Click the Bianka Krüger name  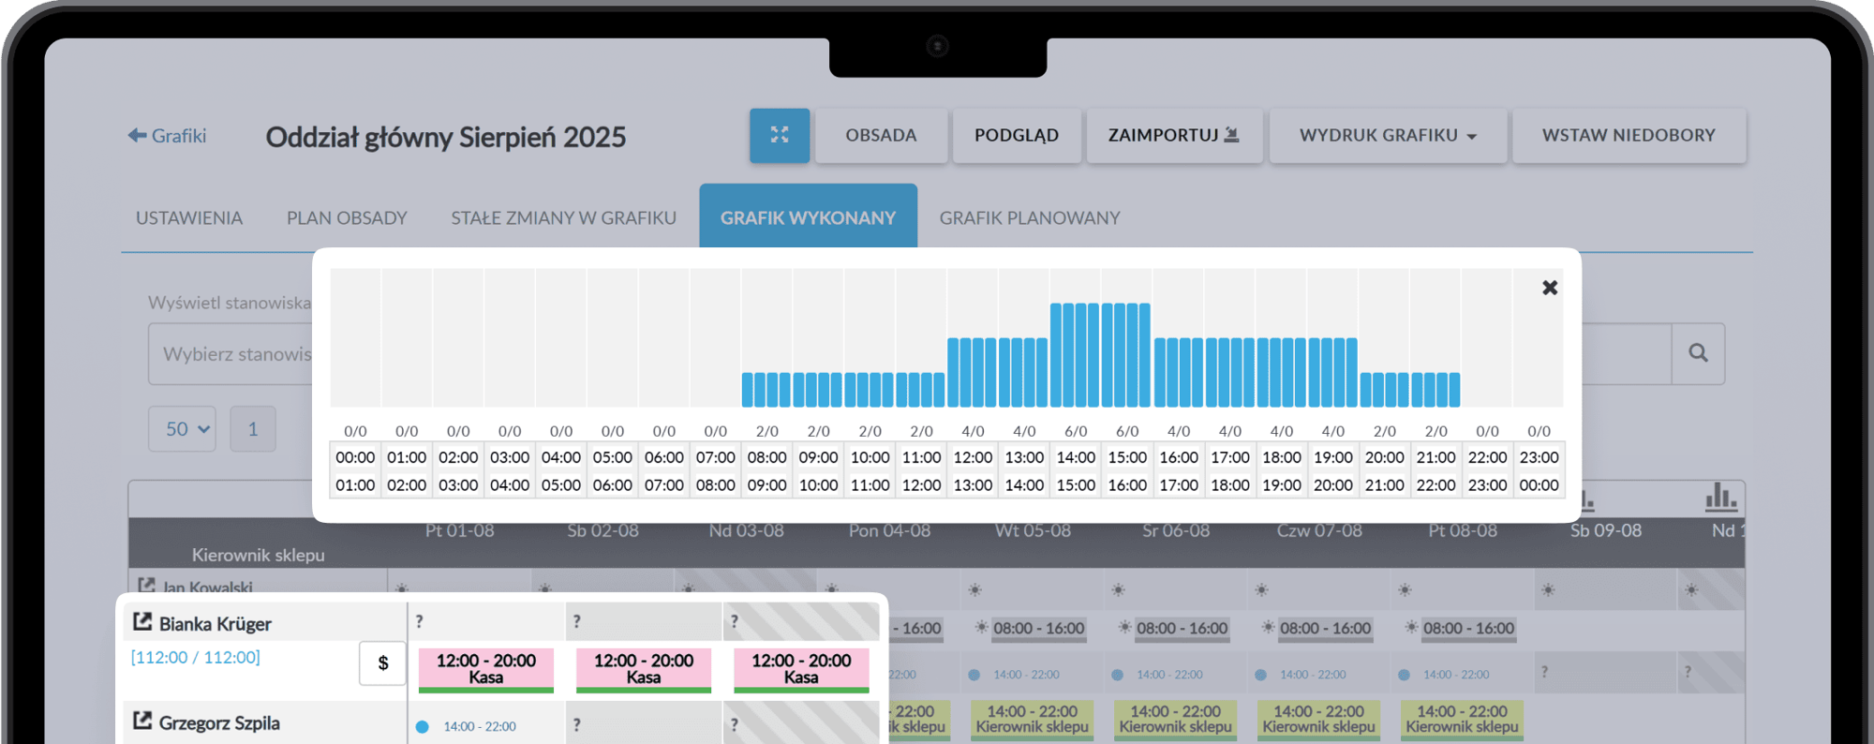[216, 624]
